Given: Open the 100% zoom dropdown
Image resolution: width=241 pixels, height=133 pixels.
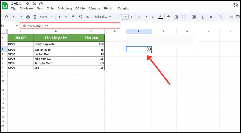Looking at the screenshot, I should coord(46,17).
